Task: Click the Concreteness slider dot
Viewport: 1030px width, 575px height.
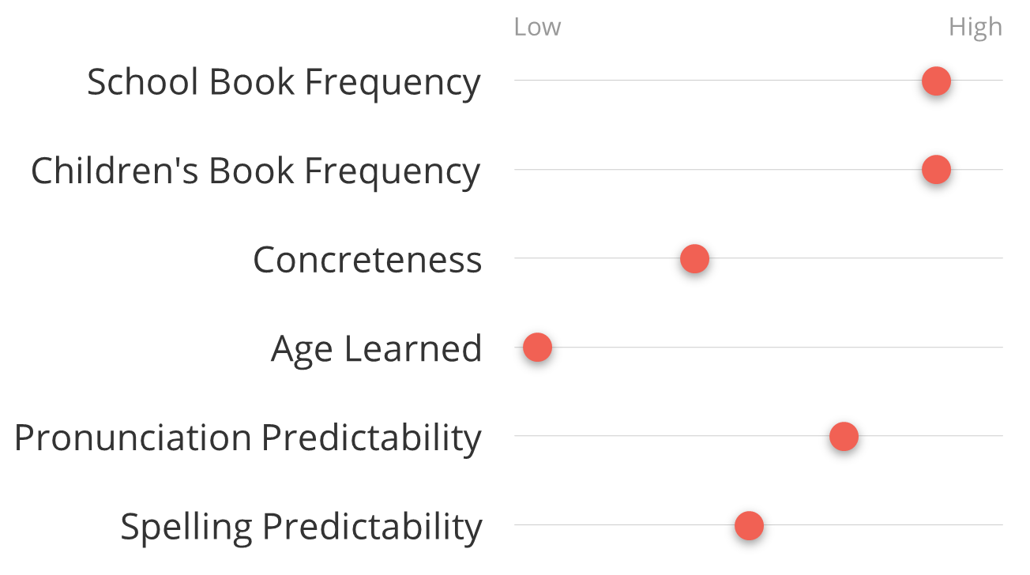Action: (x=694, y=258)
